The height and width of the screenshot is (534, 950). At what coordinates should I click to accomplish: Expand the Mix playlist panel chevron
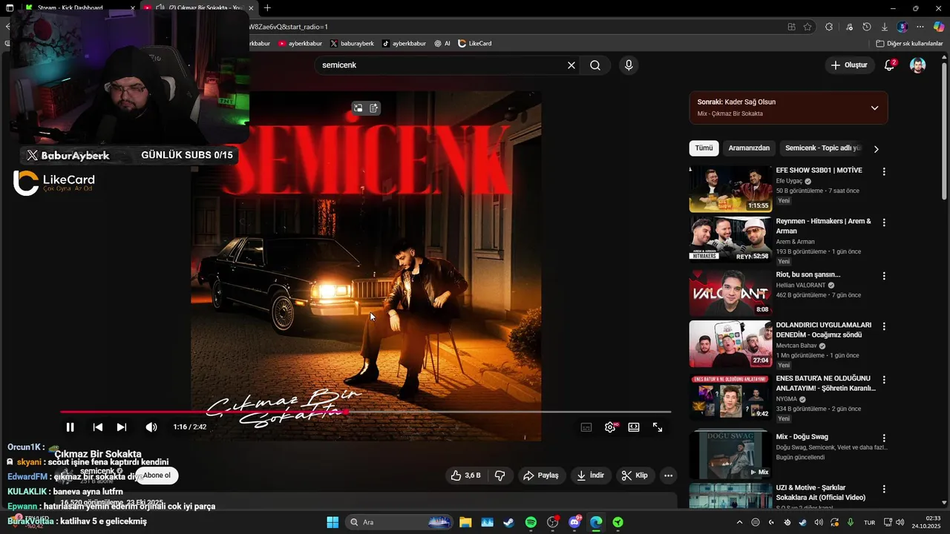874,108
